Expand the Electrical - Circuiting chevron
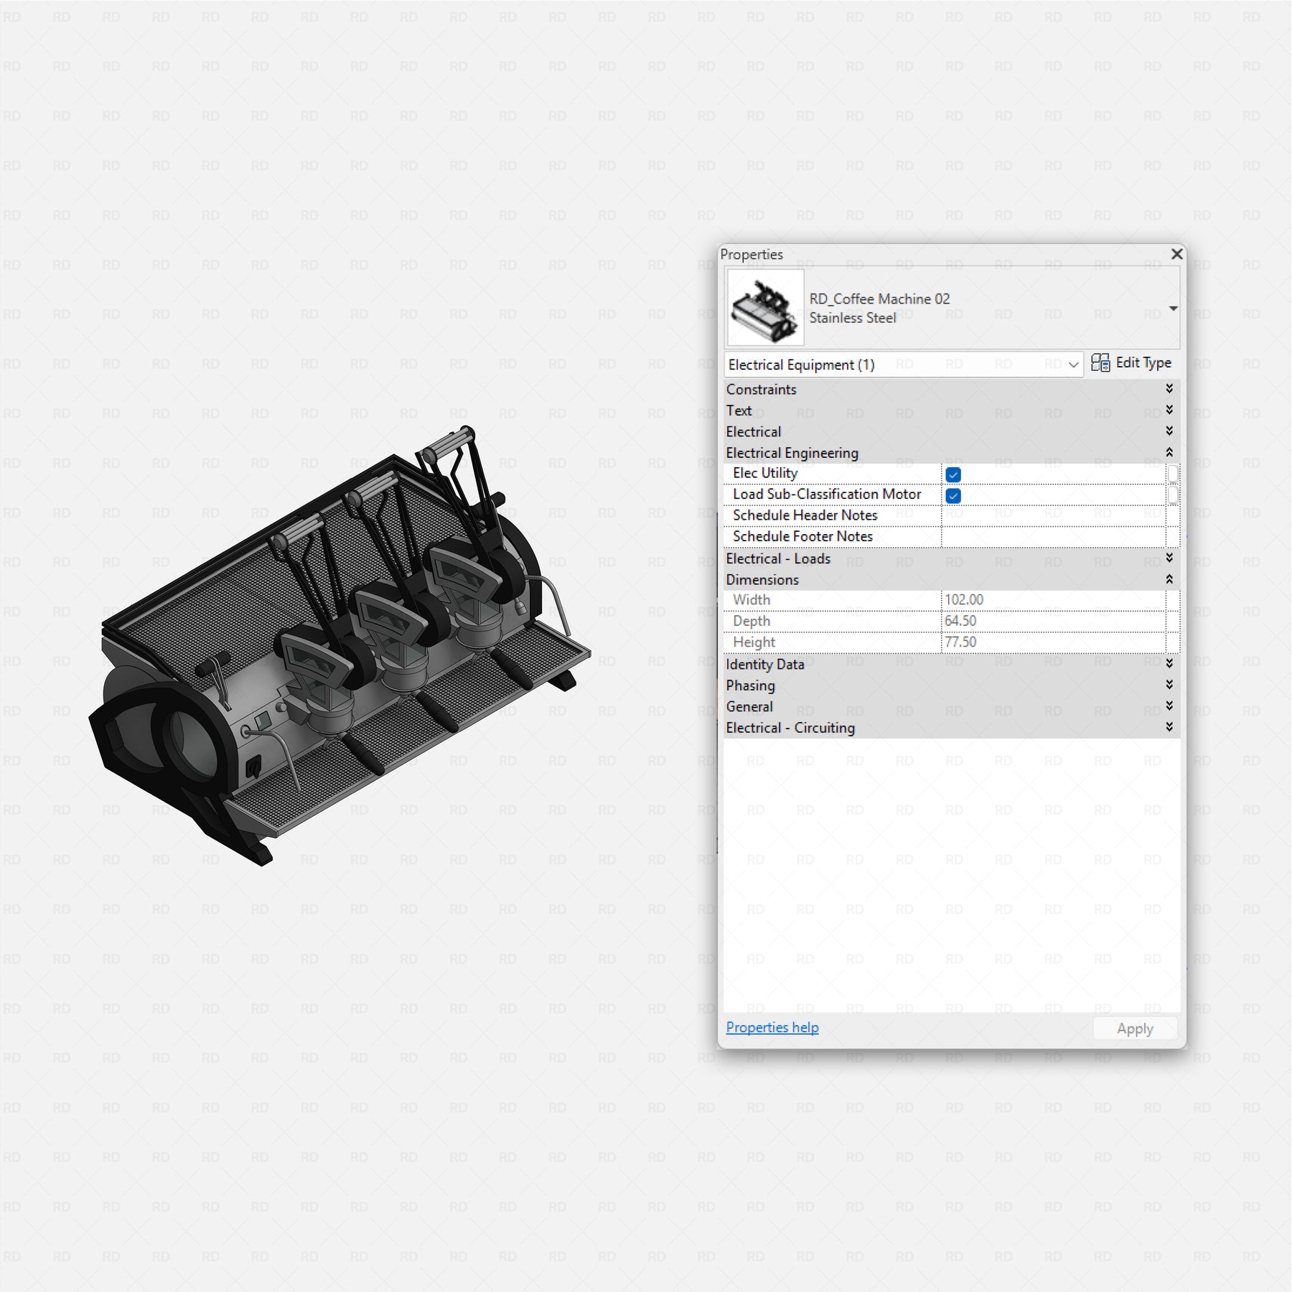This screenshot has width=1292, height=1292. tap(1169, 727)
